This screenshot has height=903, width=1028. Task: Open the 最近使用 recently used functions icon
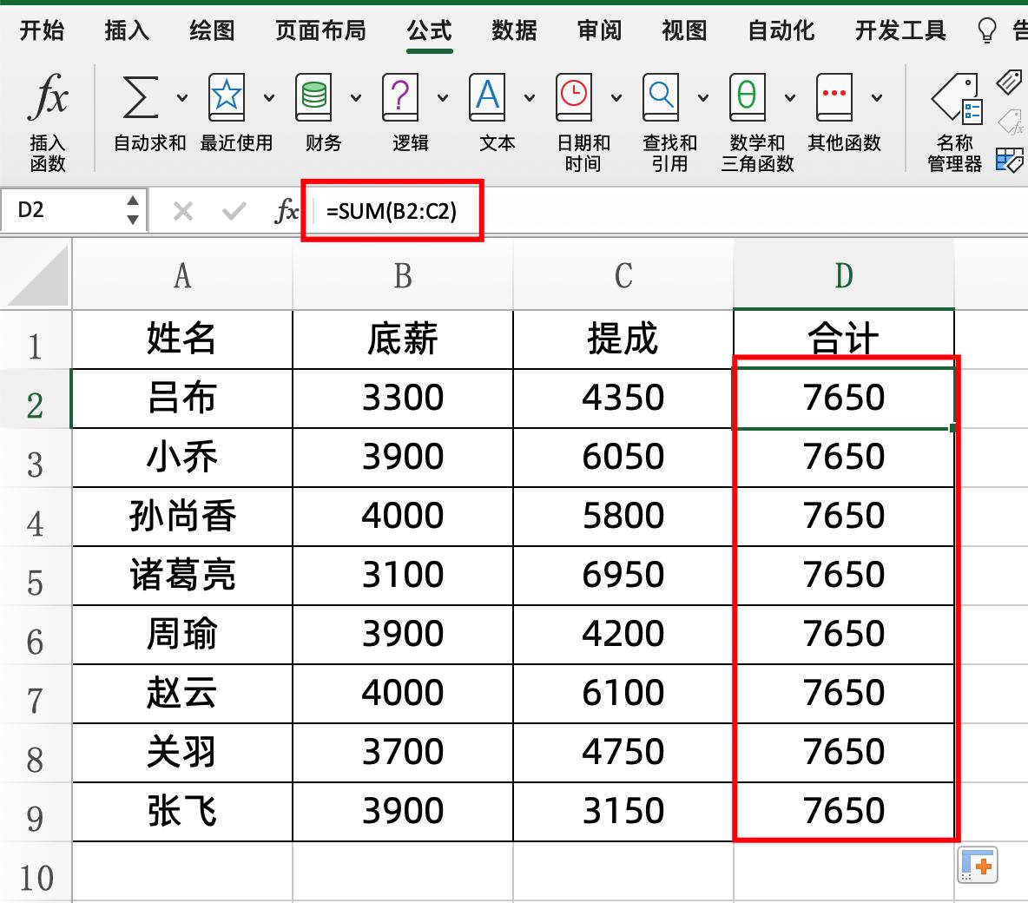coord(227,97)
